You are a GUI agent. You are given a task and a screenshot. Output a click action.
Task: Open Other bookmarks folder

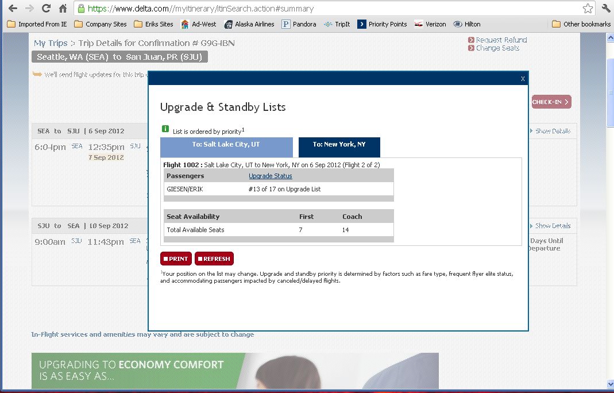[581, 24]
